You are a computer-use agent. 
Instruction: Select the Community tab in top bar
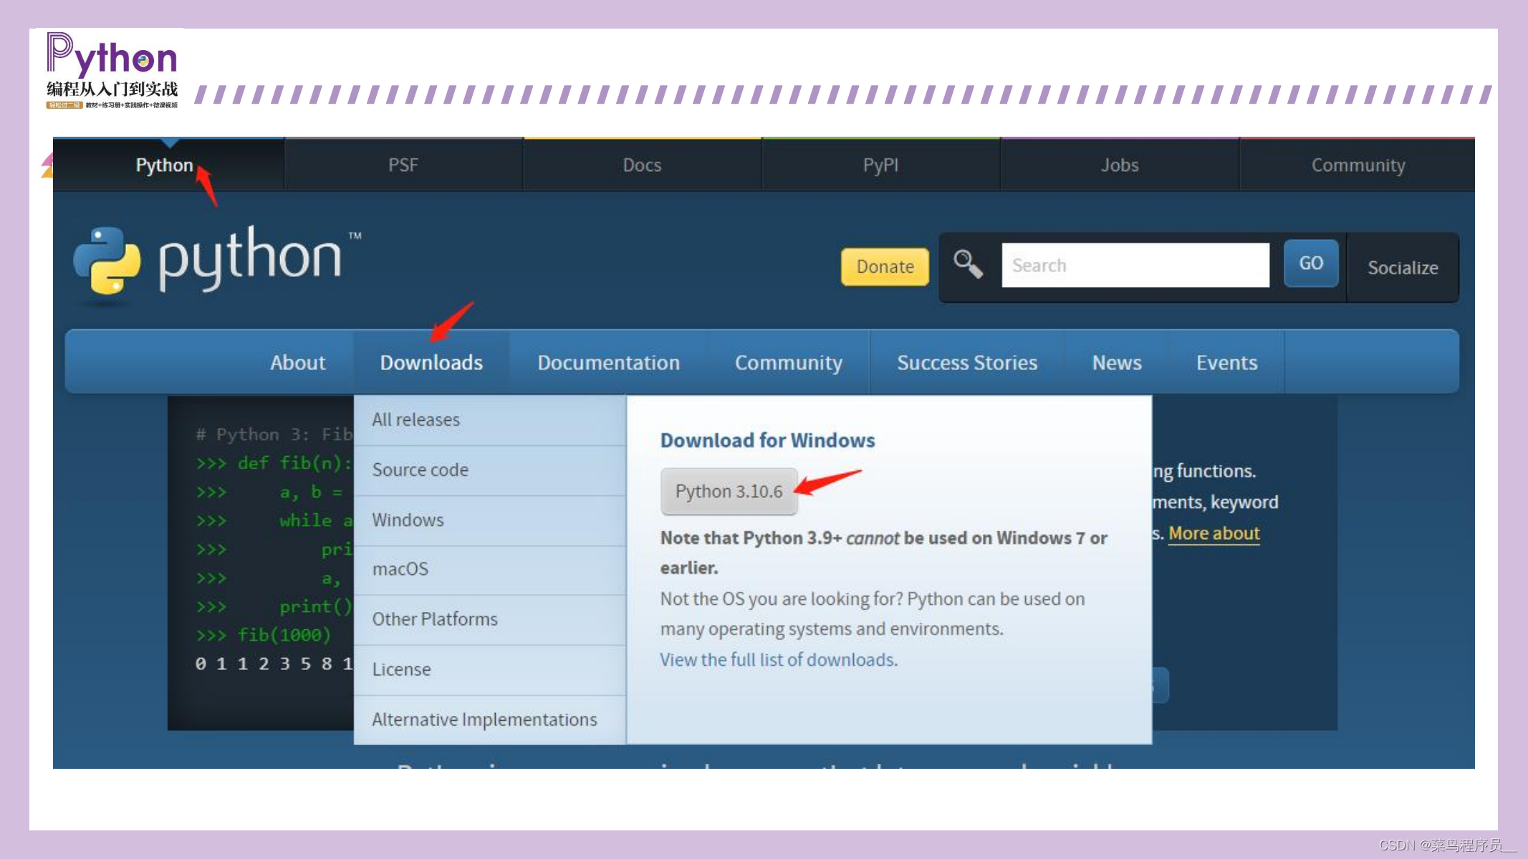1358,165
